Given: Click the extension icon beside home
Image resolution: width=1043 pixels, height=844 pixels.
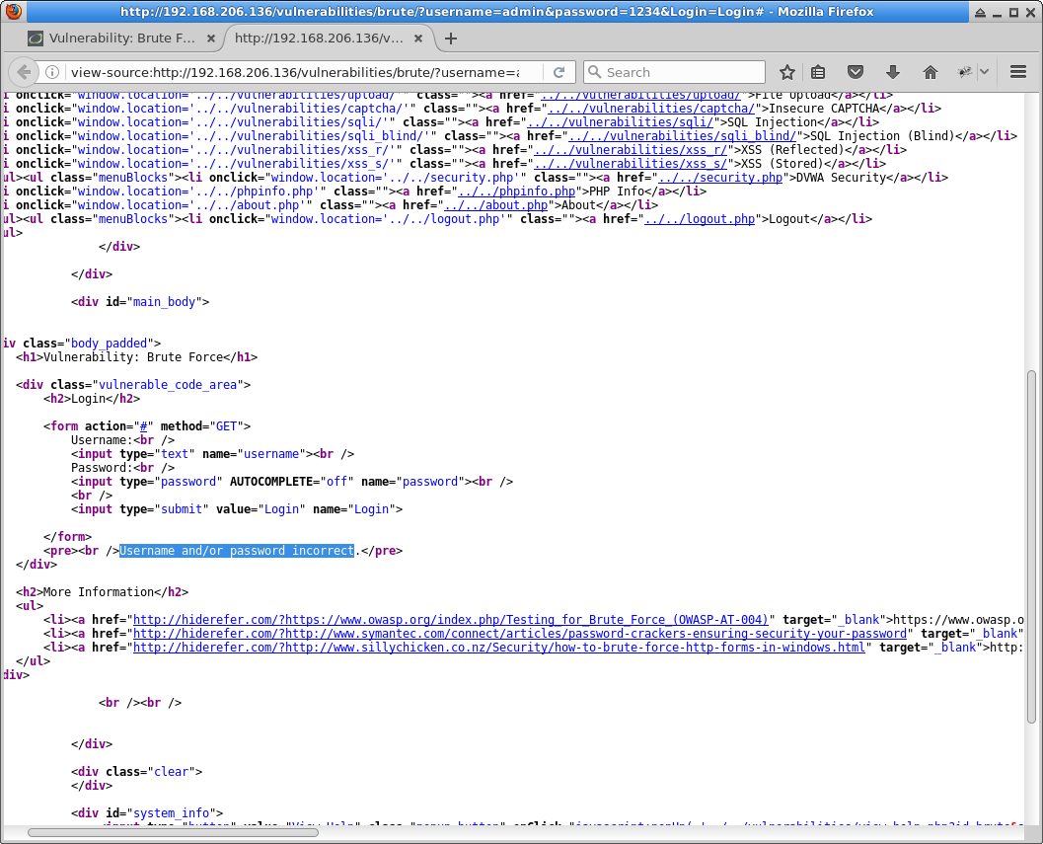Looking at the screenshot, I should click(964, 72).
